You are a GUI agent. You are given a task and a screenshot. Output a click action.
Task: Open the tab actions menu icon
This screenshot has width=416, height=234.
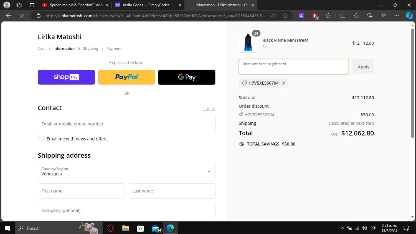coord(32,5)
